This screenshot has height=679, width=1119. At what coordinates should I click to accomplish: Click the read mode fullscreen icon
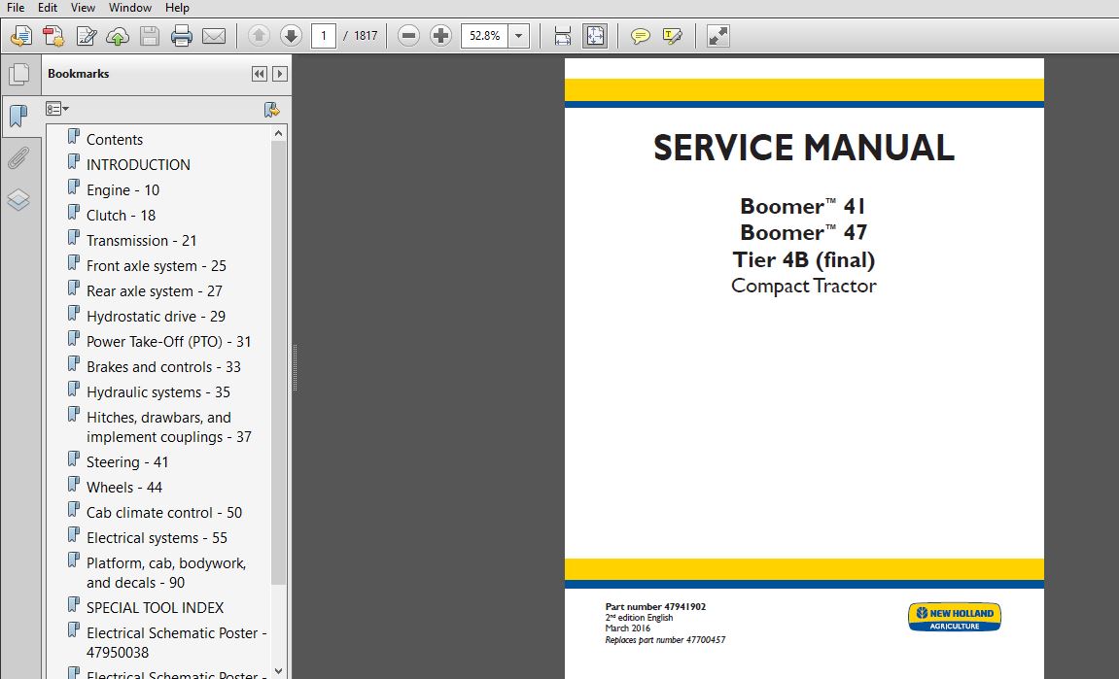click(x=717, y=36)
